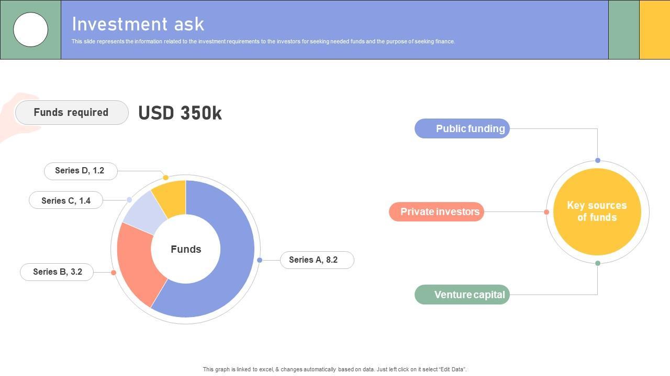This screenshot has height=376, width=670.
Task: Select the blue Series A donut segment
Action: (230, 261)
